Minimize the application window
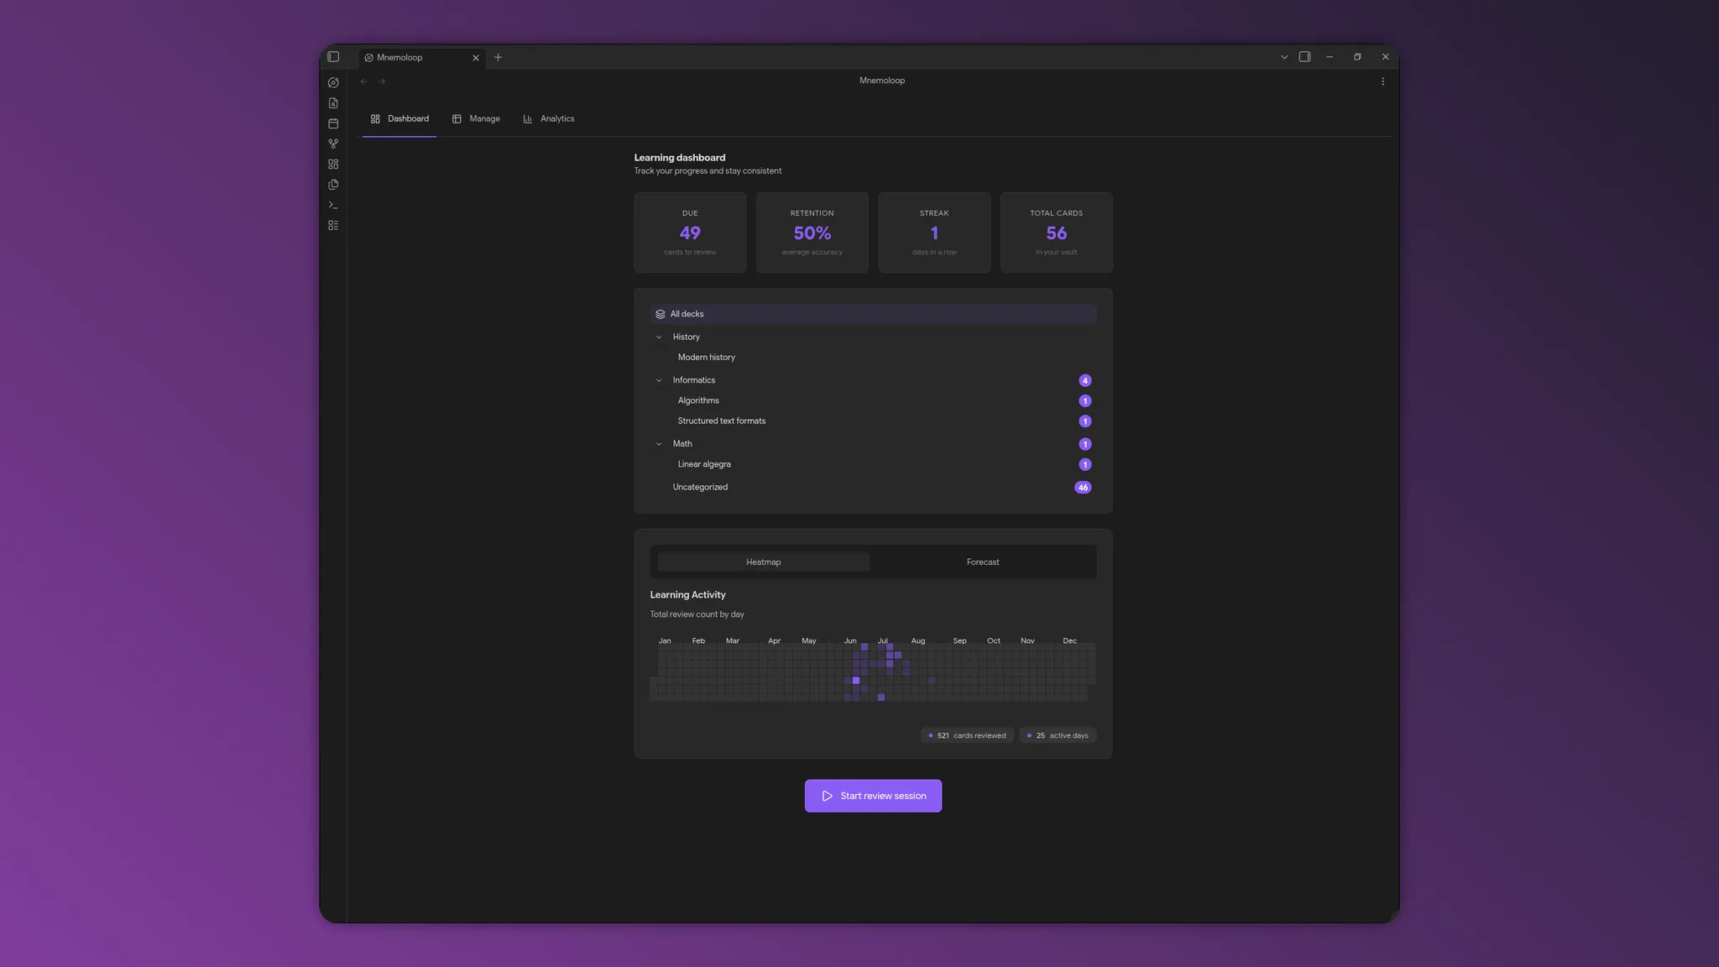 (1330, 57)
